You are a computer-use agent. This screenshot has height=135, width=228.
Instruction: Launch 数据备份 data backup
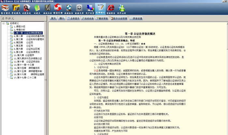tap(69, 9)
